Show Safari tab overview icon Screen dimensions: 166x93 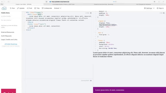[x=163, y=2]
